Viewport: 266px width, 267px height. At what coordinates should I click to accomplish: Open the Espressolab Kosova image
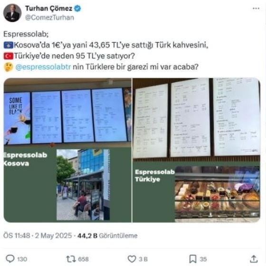(x=67, y=150)
